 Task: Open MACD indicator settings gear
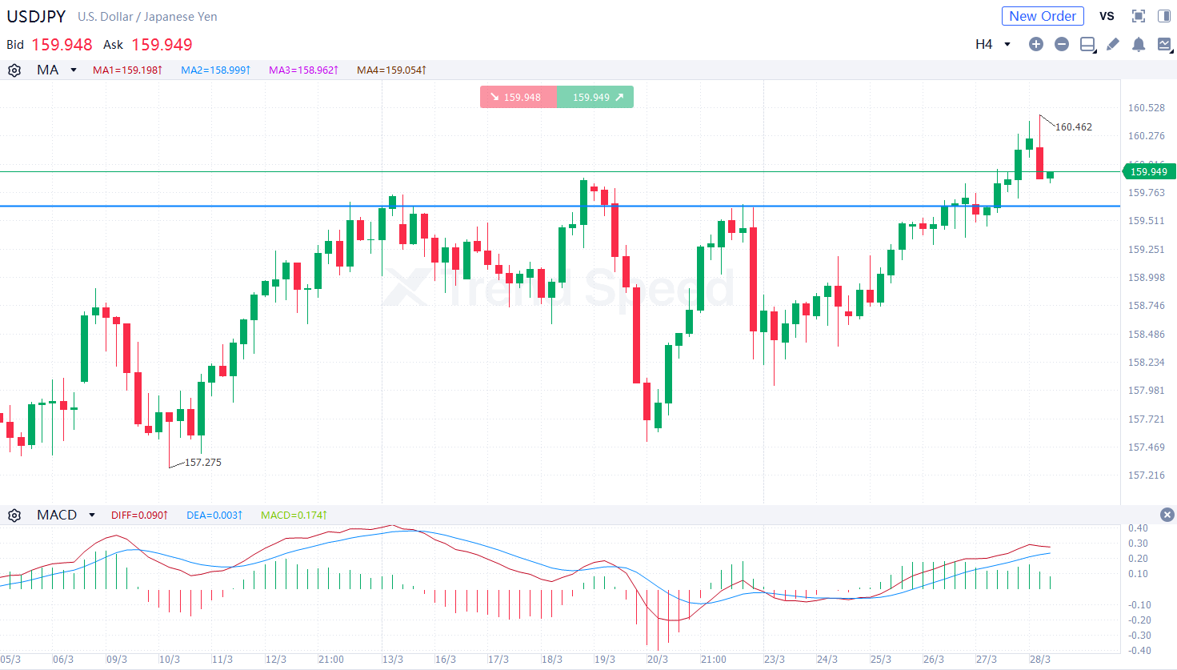(14, 516)
